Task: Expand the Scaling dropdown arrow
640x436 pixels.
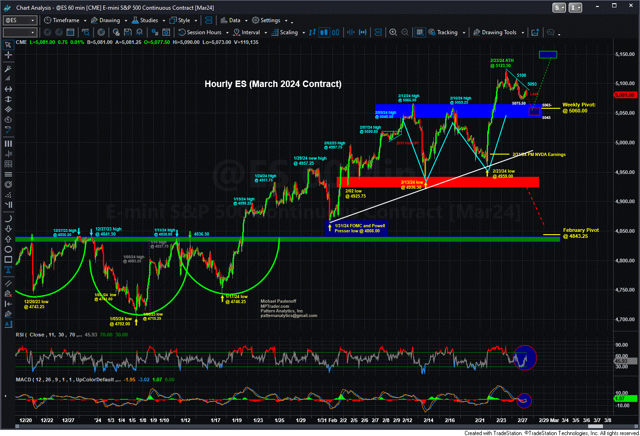Action: click(303, 32)
